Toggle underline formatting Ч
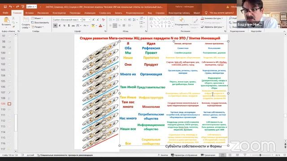This screenshot has height=161, width=287. pyautogui.click(x=64, y=25)
